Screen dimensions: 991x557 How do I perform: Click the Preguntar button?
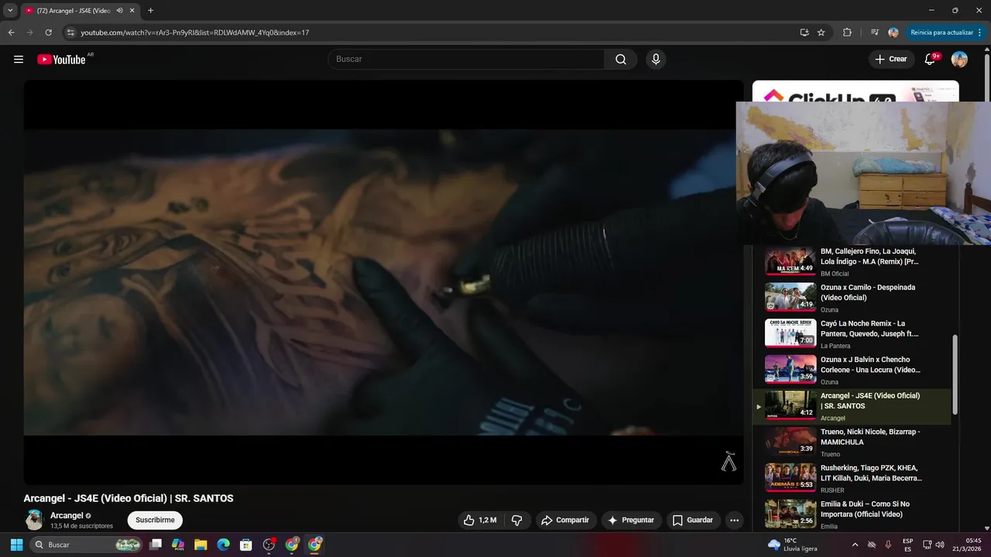[632, 521]
